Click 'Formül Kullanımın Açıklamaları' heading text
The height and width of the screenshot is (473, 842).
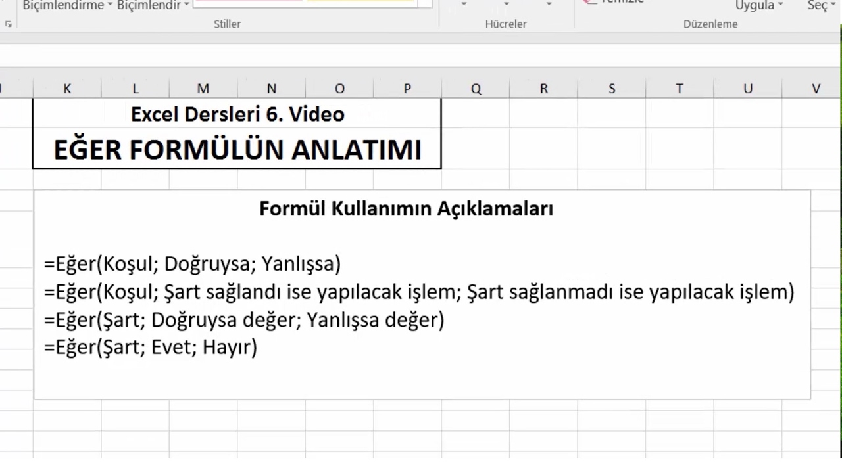406,209
